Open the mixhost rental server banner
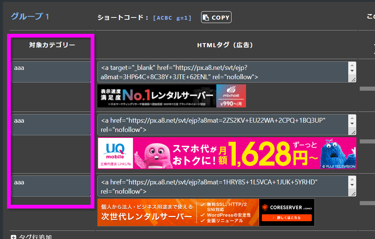375x239 pixels. (171, 96)
